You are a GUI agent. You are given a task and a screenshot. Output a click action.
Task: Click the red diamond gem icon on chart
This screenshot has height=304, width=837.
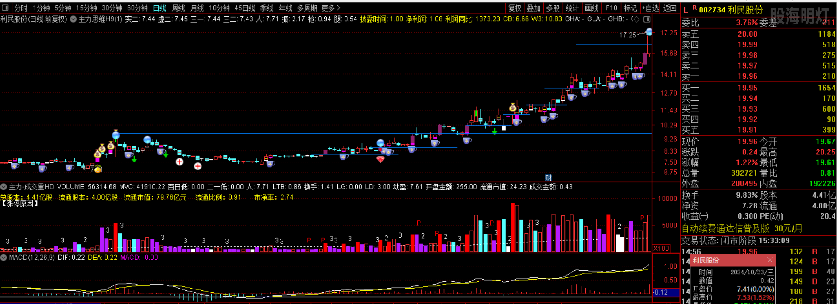380,159
